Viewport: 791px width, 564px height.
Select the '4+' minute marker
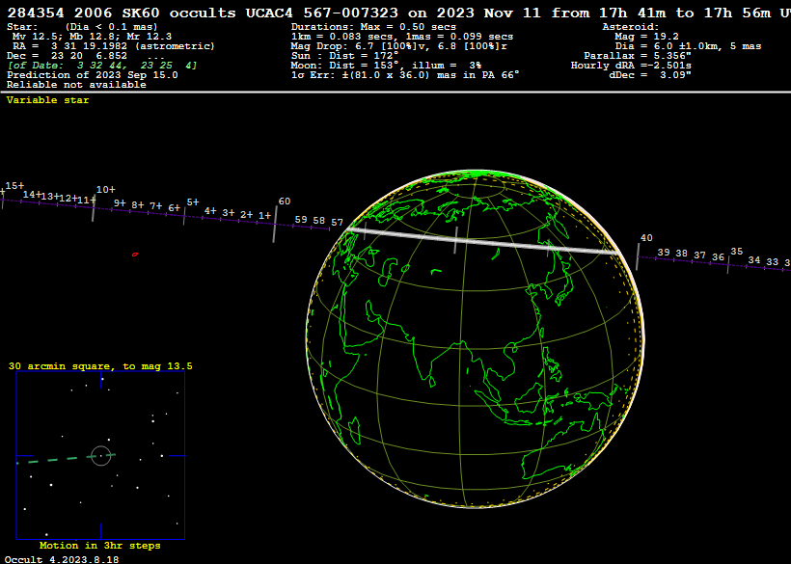210,211
